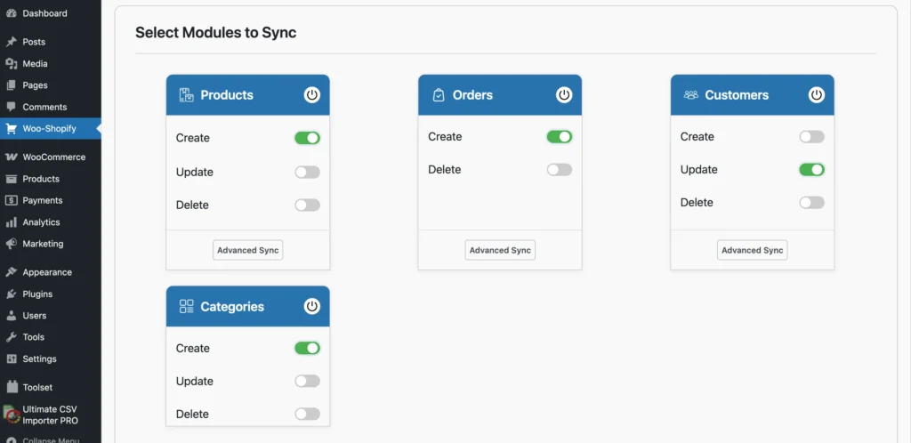Click the Woo-Shopify cart icon
The width and height of the screenshot is (911, 443).
tap(11, 129)
